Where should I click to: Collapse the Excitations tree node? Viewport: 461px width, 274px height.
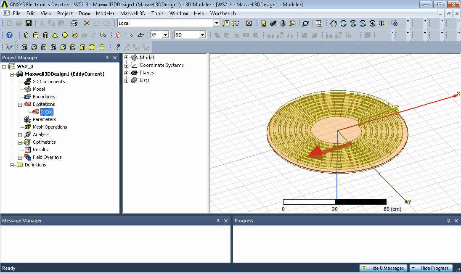coord(20,105)
